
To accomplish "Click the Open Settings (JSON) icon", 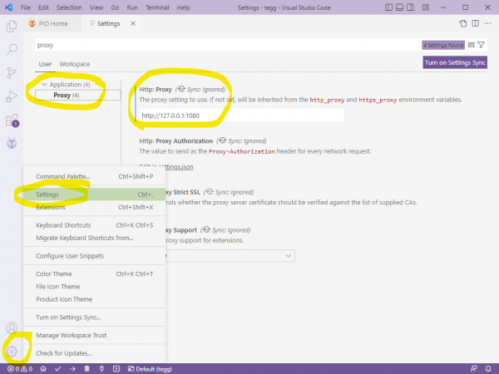I will (463, 23).
